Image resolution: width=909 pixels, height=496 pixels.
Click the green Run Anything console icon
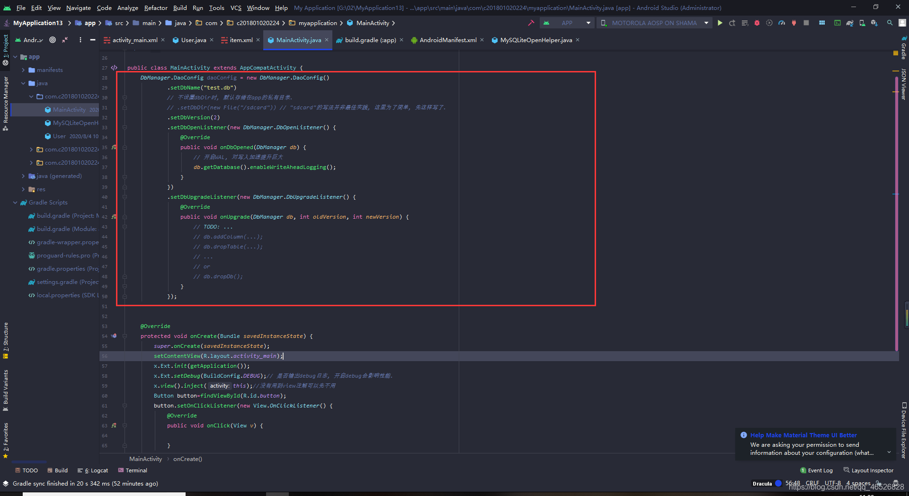point(838,23)
